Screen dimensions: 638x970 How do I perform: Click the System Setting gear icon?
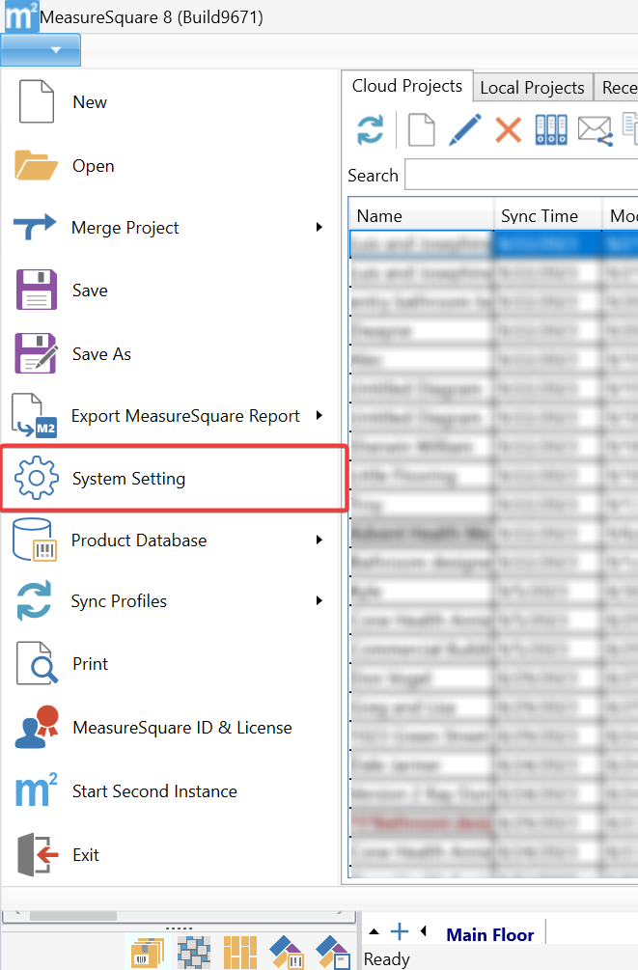click(37, 478)
